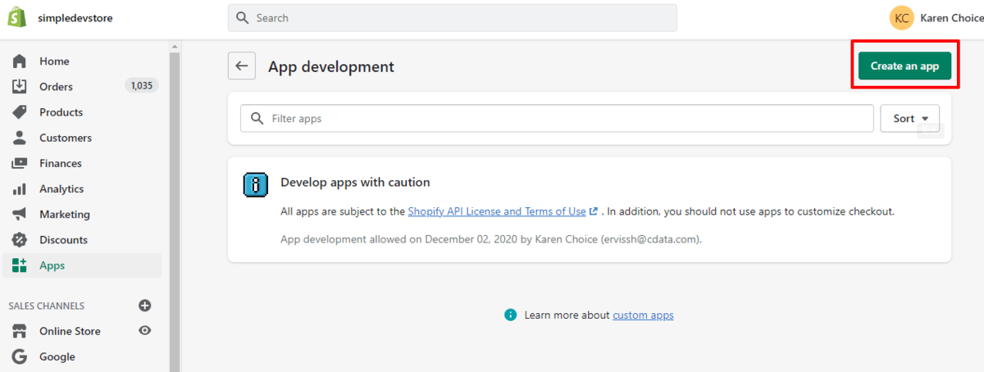Click the Products tag icon
This screenshot has width=984, height=372.
20,112
